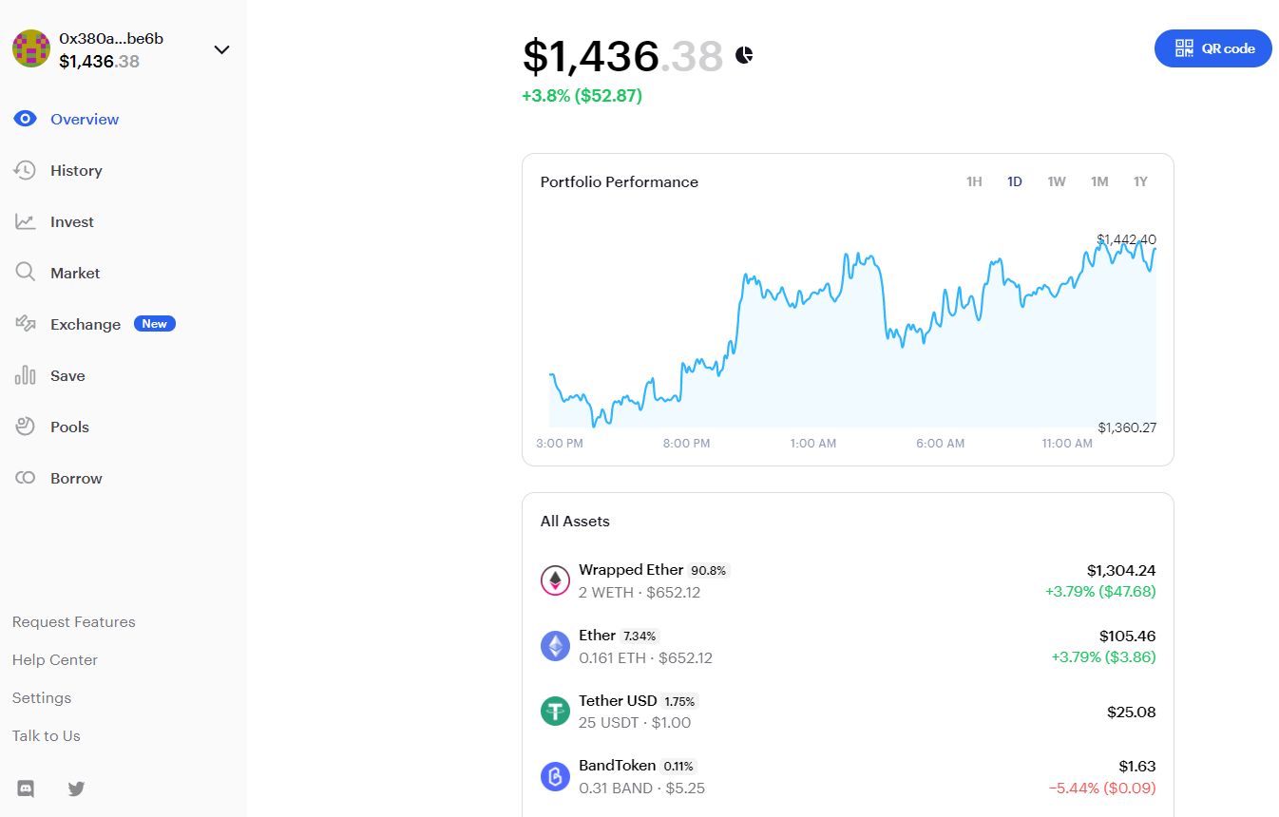Go to the Exchange section
The image size is (1279, 817).
pyautogui.click(x=86, y=325)
